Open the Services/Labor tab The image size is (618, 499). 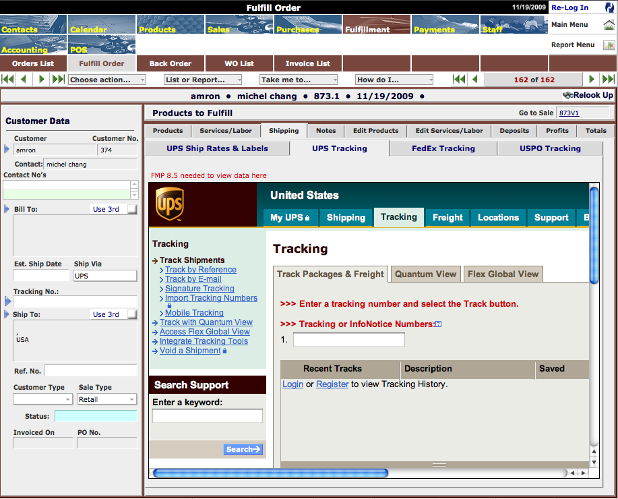click(x=226, y=131)
